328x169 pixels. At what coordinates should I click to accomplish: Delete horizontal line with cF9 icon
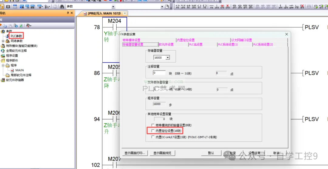click(222, 6)
